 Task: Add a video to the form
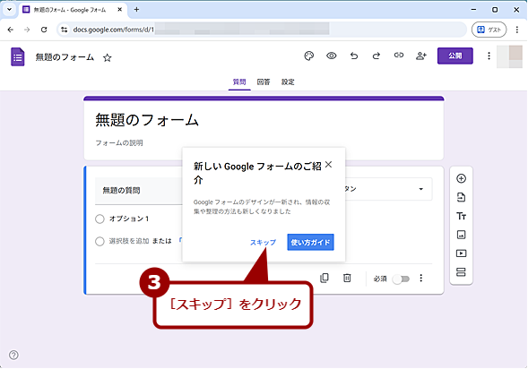coord(461,253)
